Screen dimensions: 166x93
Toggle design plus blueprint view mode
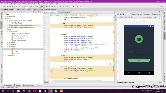tap(123, 14)
